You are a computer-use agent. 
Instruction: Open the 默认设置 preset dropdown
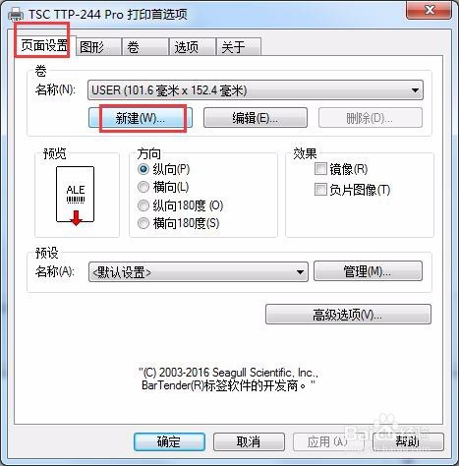[x=199, y=271]
